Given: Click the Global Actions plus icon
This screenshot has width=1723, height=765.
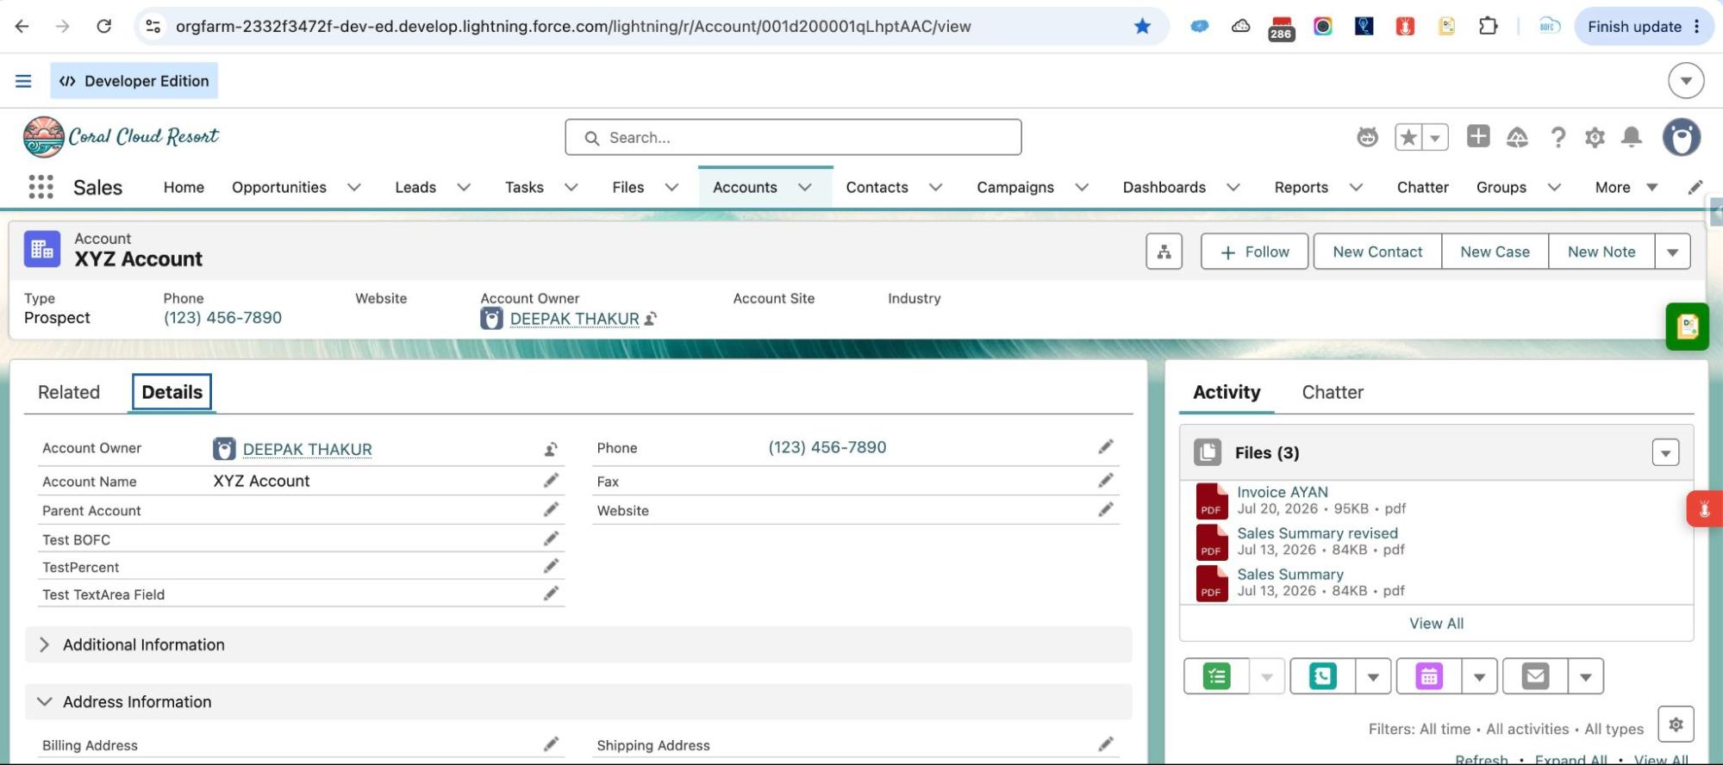Looking at the screenshot, I should (x=1478, y=136).
